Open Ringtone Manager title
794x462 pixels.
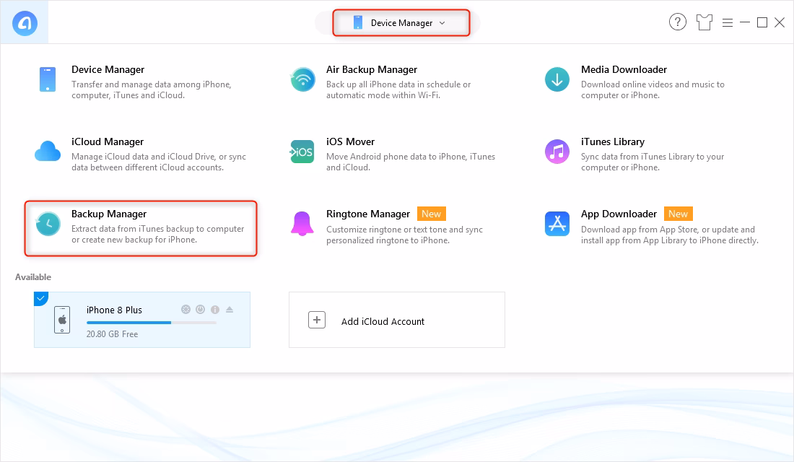368,214
